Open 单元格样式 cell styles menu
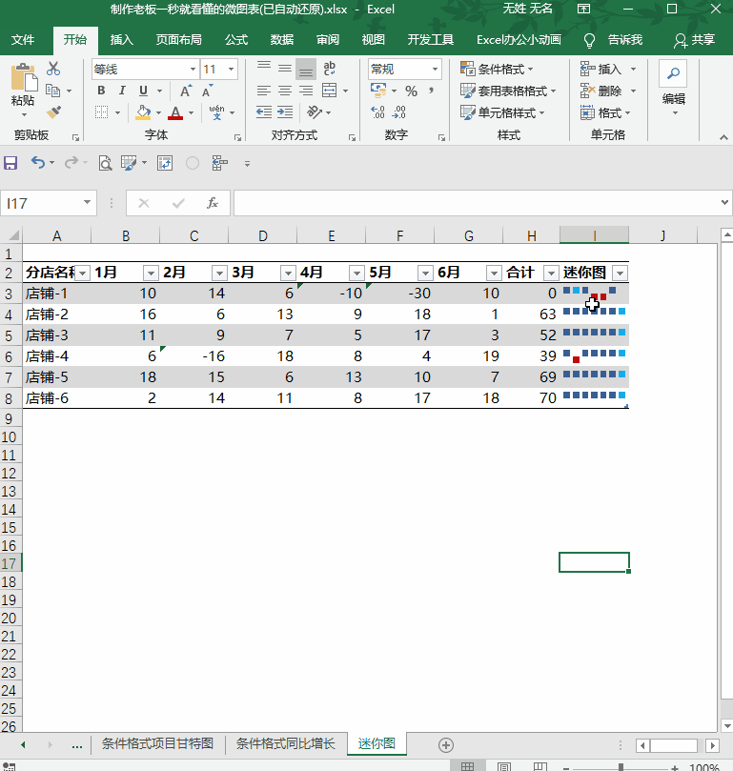Viewport: 733px width, 771px height. pos(502,112)
